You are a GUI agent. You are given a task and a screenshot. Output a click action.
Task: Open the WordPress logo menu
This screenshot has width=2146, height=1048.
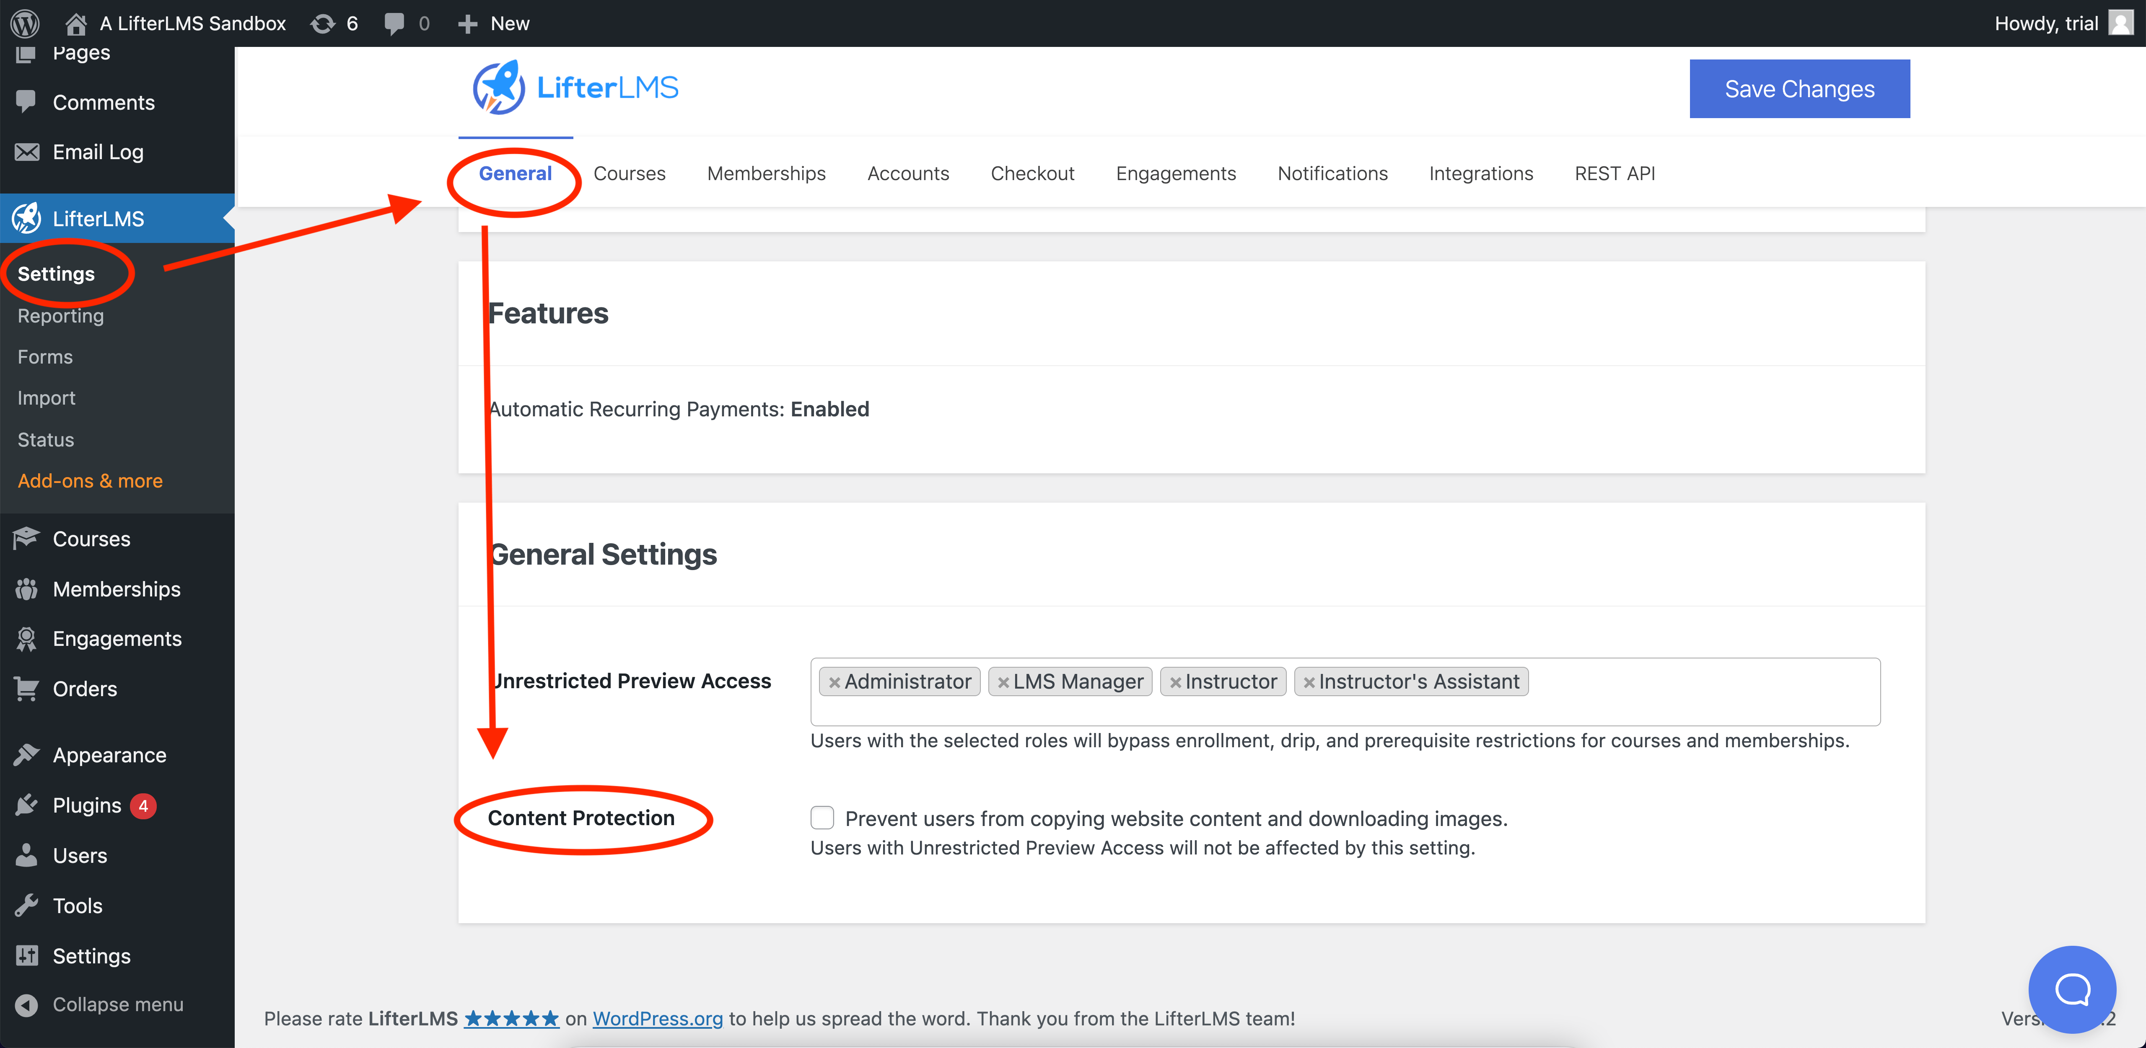[x=25, y=23]
